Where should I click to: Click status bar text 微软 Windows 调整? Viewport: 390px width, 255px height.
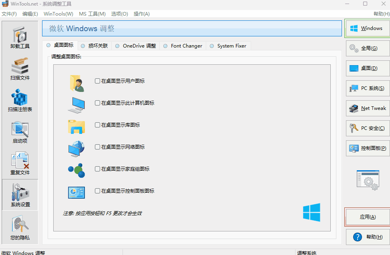[x=23, y=253]
